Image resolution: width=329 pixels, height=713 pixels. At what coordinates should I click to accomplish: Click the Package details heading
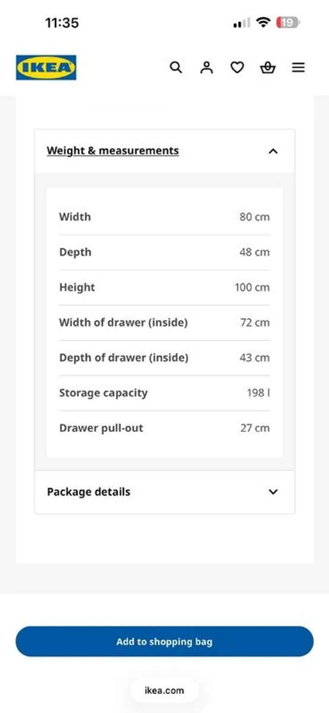[88, 492]
